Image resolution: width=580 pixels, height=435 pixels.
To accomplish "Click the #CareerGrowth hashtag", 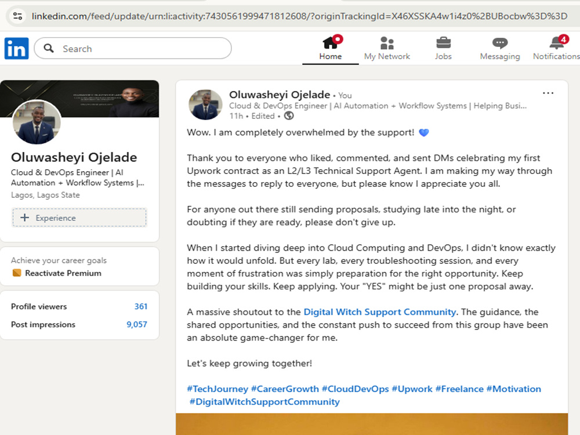I will [285, 389].
